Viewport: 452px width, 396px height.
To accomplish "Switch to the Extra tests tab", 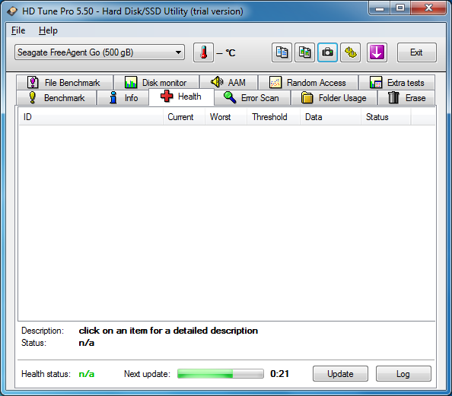I will 397,83.
